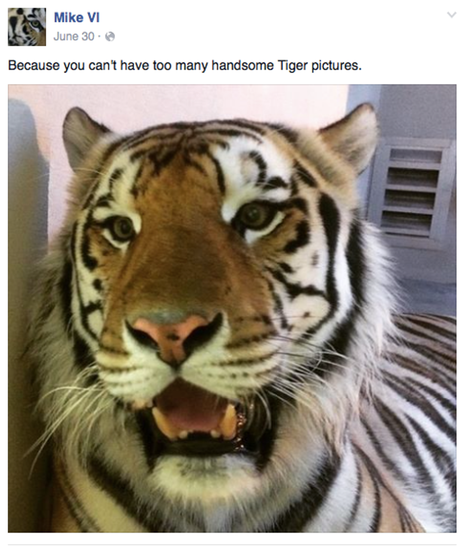463x546 pixels.
Task: Click the caption about handsome Tiger pictures
Action: [185, 65]
